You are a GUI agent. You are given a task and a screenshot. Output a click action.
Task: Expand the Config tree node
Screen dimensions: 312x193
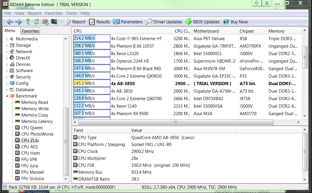(x=7, y=83)
